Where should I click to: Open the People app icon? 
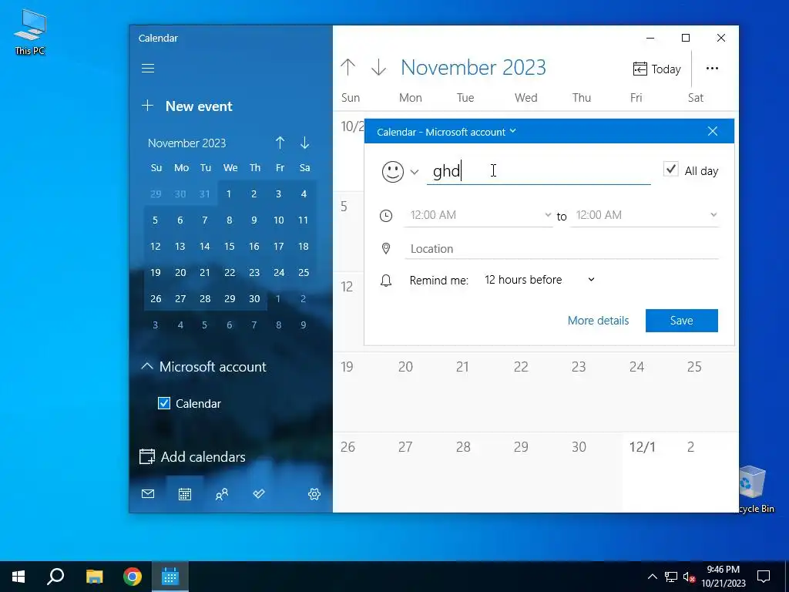click(222, 494)
